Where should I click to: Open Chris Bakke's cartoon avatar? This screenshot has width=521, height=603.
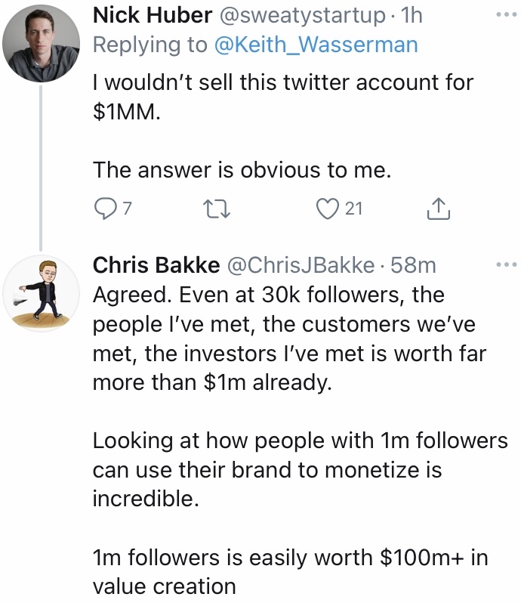[x=41, y=292]
